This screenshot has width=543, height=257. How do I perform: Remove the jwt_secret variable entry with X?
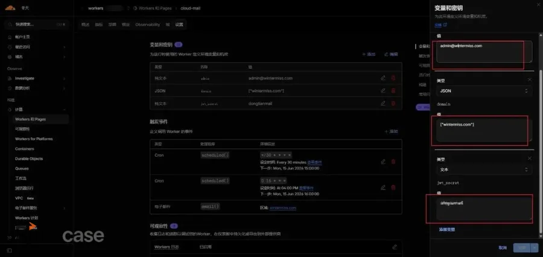[x=530, y=158]
